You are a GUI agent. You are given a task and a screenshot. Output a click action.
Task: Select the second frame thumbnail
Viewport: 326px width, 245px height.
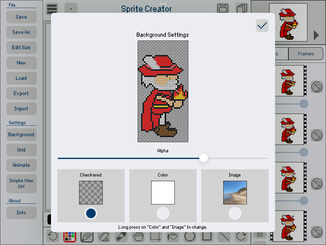tap(289, 129)
